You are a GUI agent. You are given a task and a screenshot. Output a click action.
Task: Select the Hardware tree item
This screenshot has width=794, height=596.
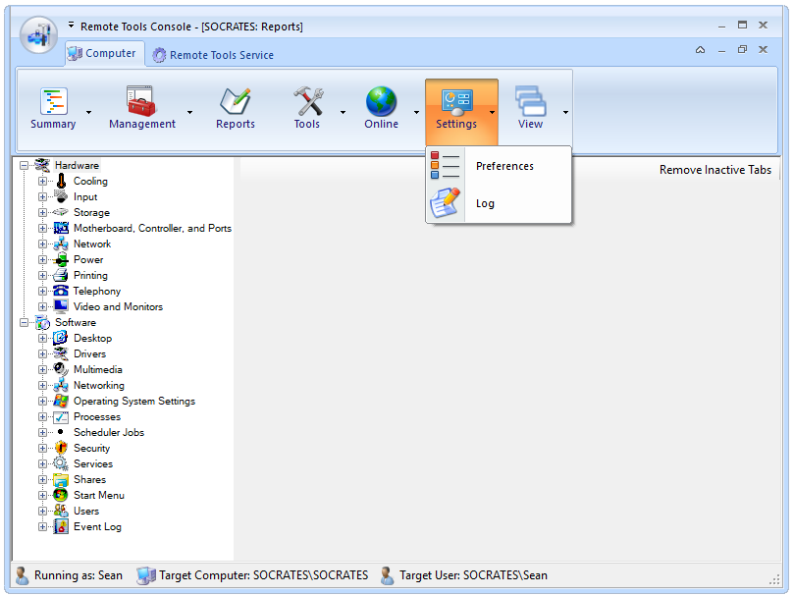tap(77, 165)
